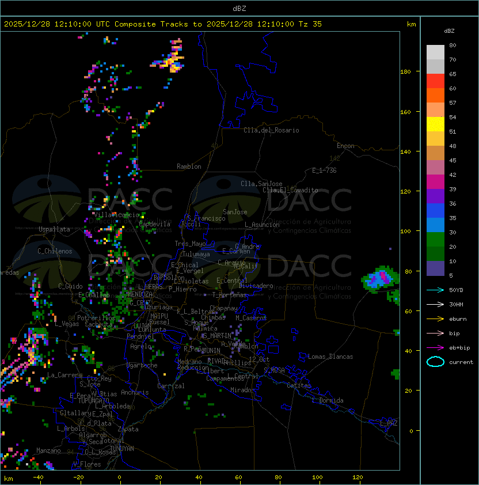Click the composite tracks timestamp header line
This screenshot has height=485, width=479.
tap(163, 24)
